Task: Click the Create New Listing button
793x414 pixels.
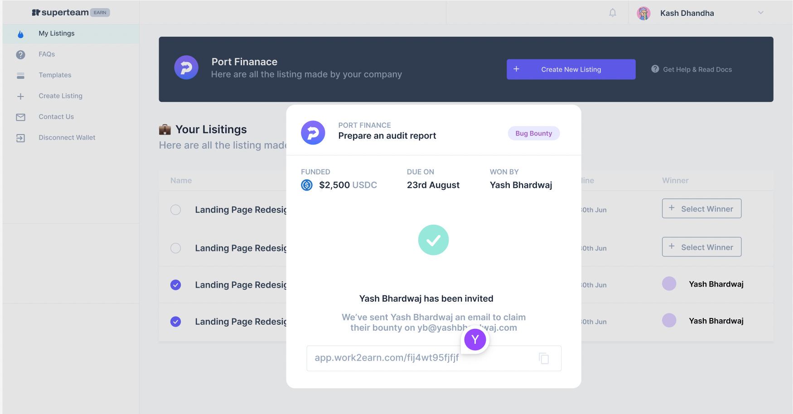Action: [x=571, y=69]
